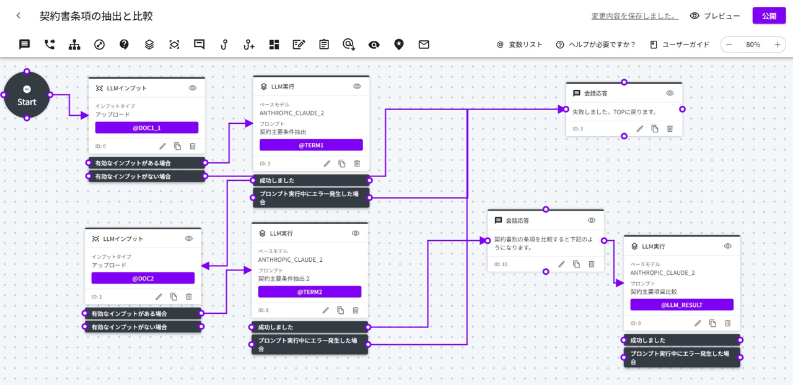This screenshot has height=385, width=793.
Task: Click the chat message icon in toolbar
Action: click(x=24, y=45)
